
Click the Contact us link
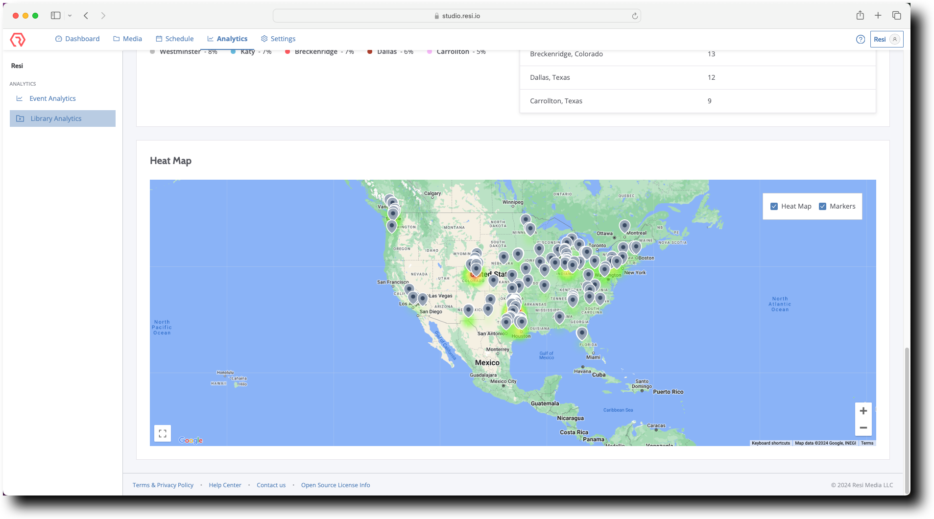(271, 485)
